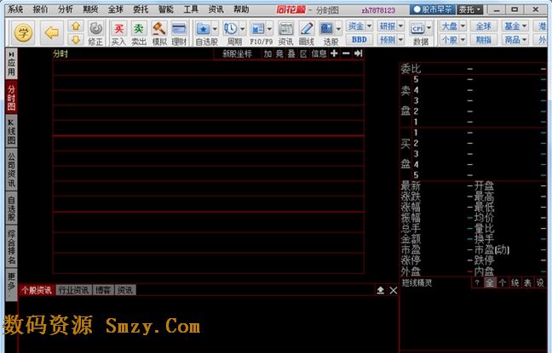Click the yellow back arrow icon
This screenshot has width=552, height=353.
click(52, 33)
